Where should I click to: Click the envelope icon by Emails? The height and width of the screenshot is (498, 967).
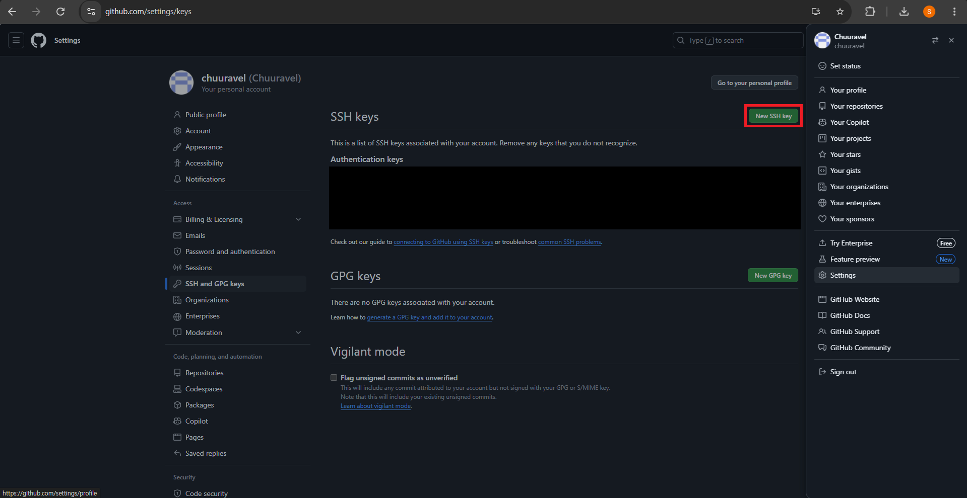coord(177,235)
